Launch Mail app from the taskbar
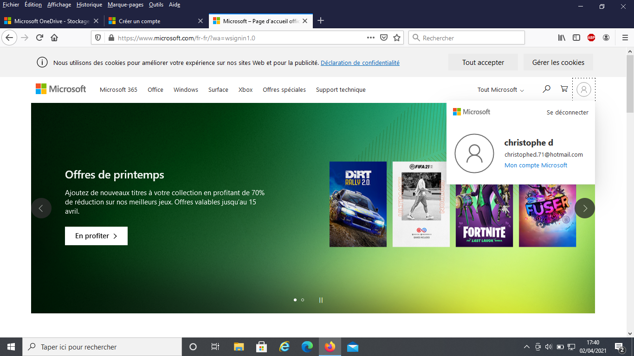This screenshot has height=356, width=634. click(353, 347)
